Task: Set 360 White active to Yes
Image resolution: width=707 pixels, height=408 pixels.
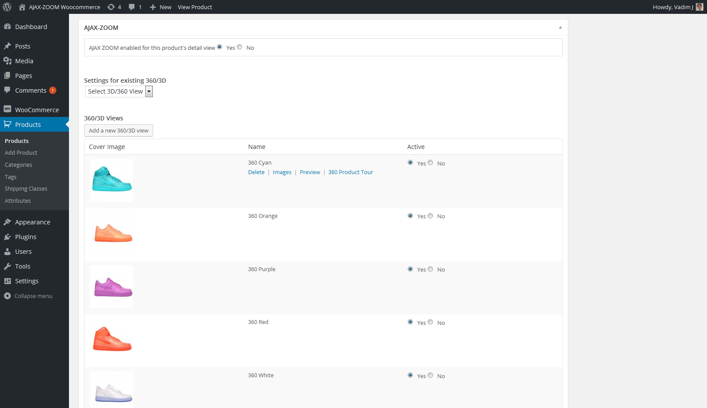Action: point(410,375)
